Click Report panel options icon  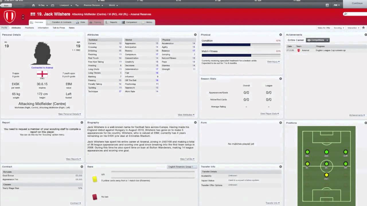click(x=82, y=122)
